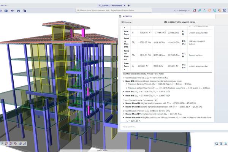Click the 'Torsional Moment' row label in table
The image size is (228, 152).
126,55
